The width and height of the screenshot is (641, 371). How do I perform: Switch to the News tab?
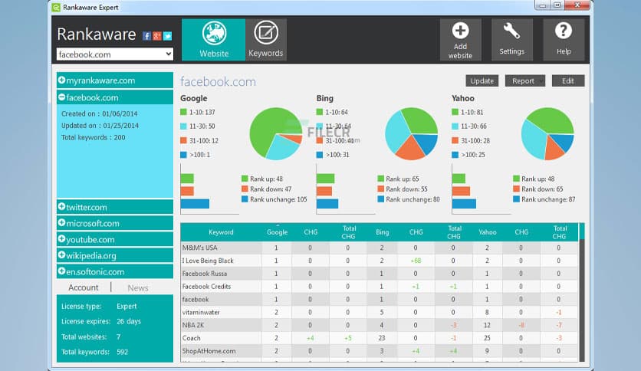click(x=138, y=288)
